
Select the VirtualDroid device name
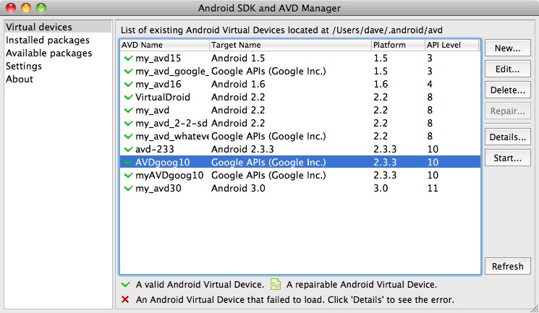tap(163, 98)
